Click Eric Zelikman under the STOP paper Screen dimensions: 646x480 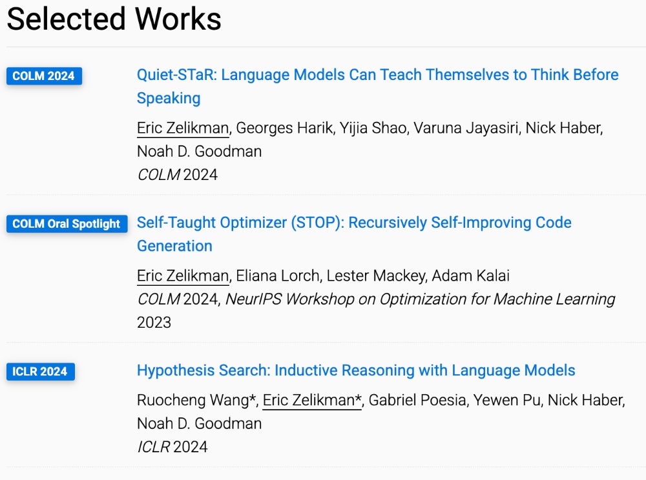pos(183,275)
